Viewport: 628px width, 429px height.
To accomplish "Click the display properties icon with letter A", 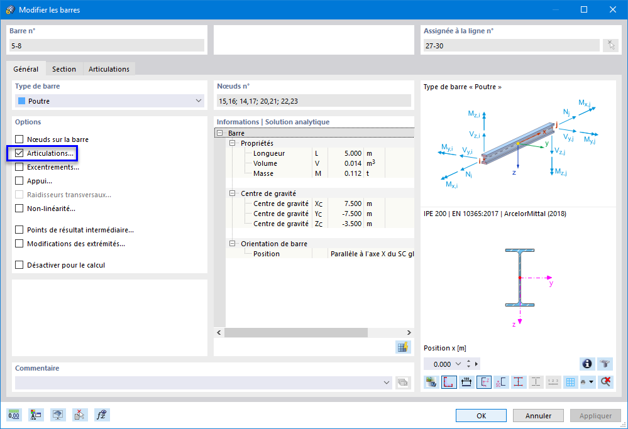I will pyautogui.click(x=36, y=415).
